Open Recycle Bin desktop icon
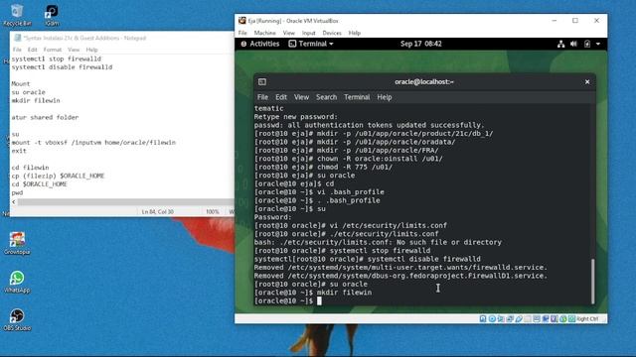Image resolution: width=636 pixels, height=357 pixels. point(17,15)
